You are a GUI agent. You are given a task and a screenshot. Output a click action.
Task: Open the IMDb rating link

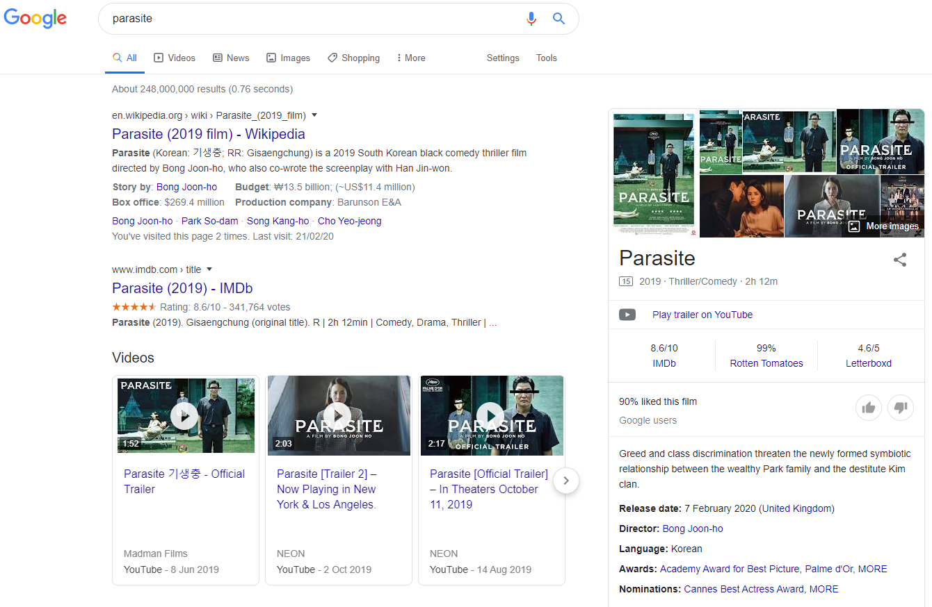click(664, 363)
